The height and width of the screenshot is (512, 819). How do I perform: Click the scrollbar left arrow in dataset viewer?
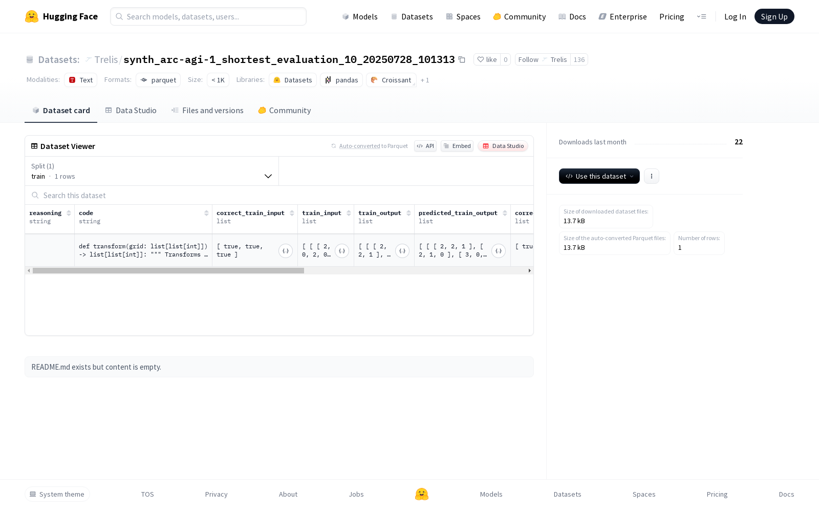click(29, 270)
